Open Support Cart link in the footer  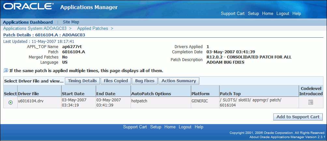point(135,127)
